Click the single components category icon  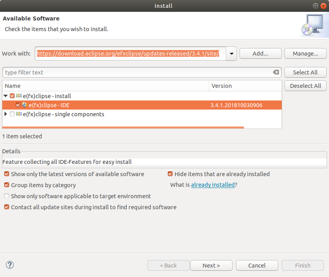coord(19,114)
